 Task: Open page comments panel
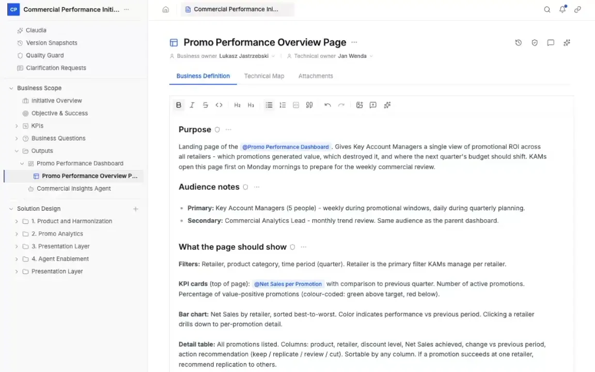tap(551, 42)
